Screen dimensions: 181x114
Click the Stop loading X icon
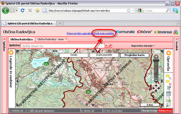pyautogui.click(x=30, y=10)
